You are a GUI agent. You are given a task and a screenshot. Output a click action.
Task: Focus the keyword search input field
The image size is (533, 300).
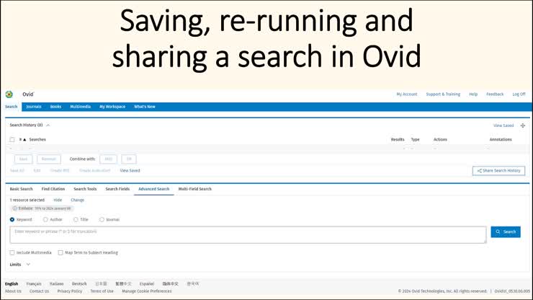(x=248, y=235)
